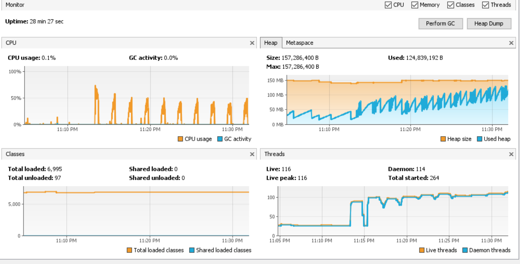Click the Heap size legend swatch
The image size is (520, 264).
click(443, 139)
